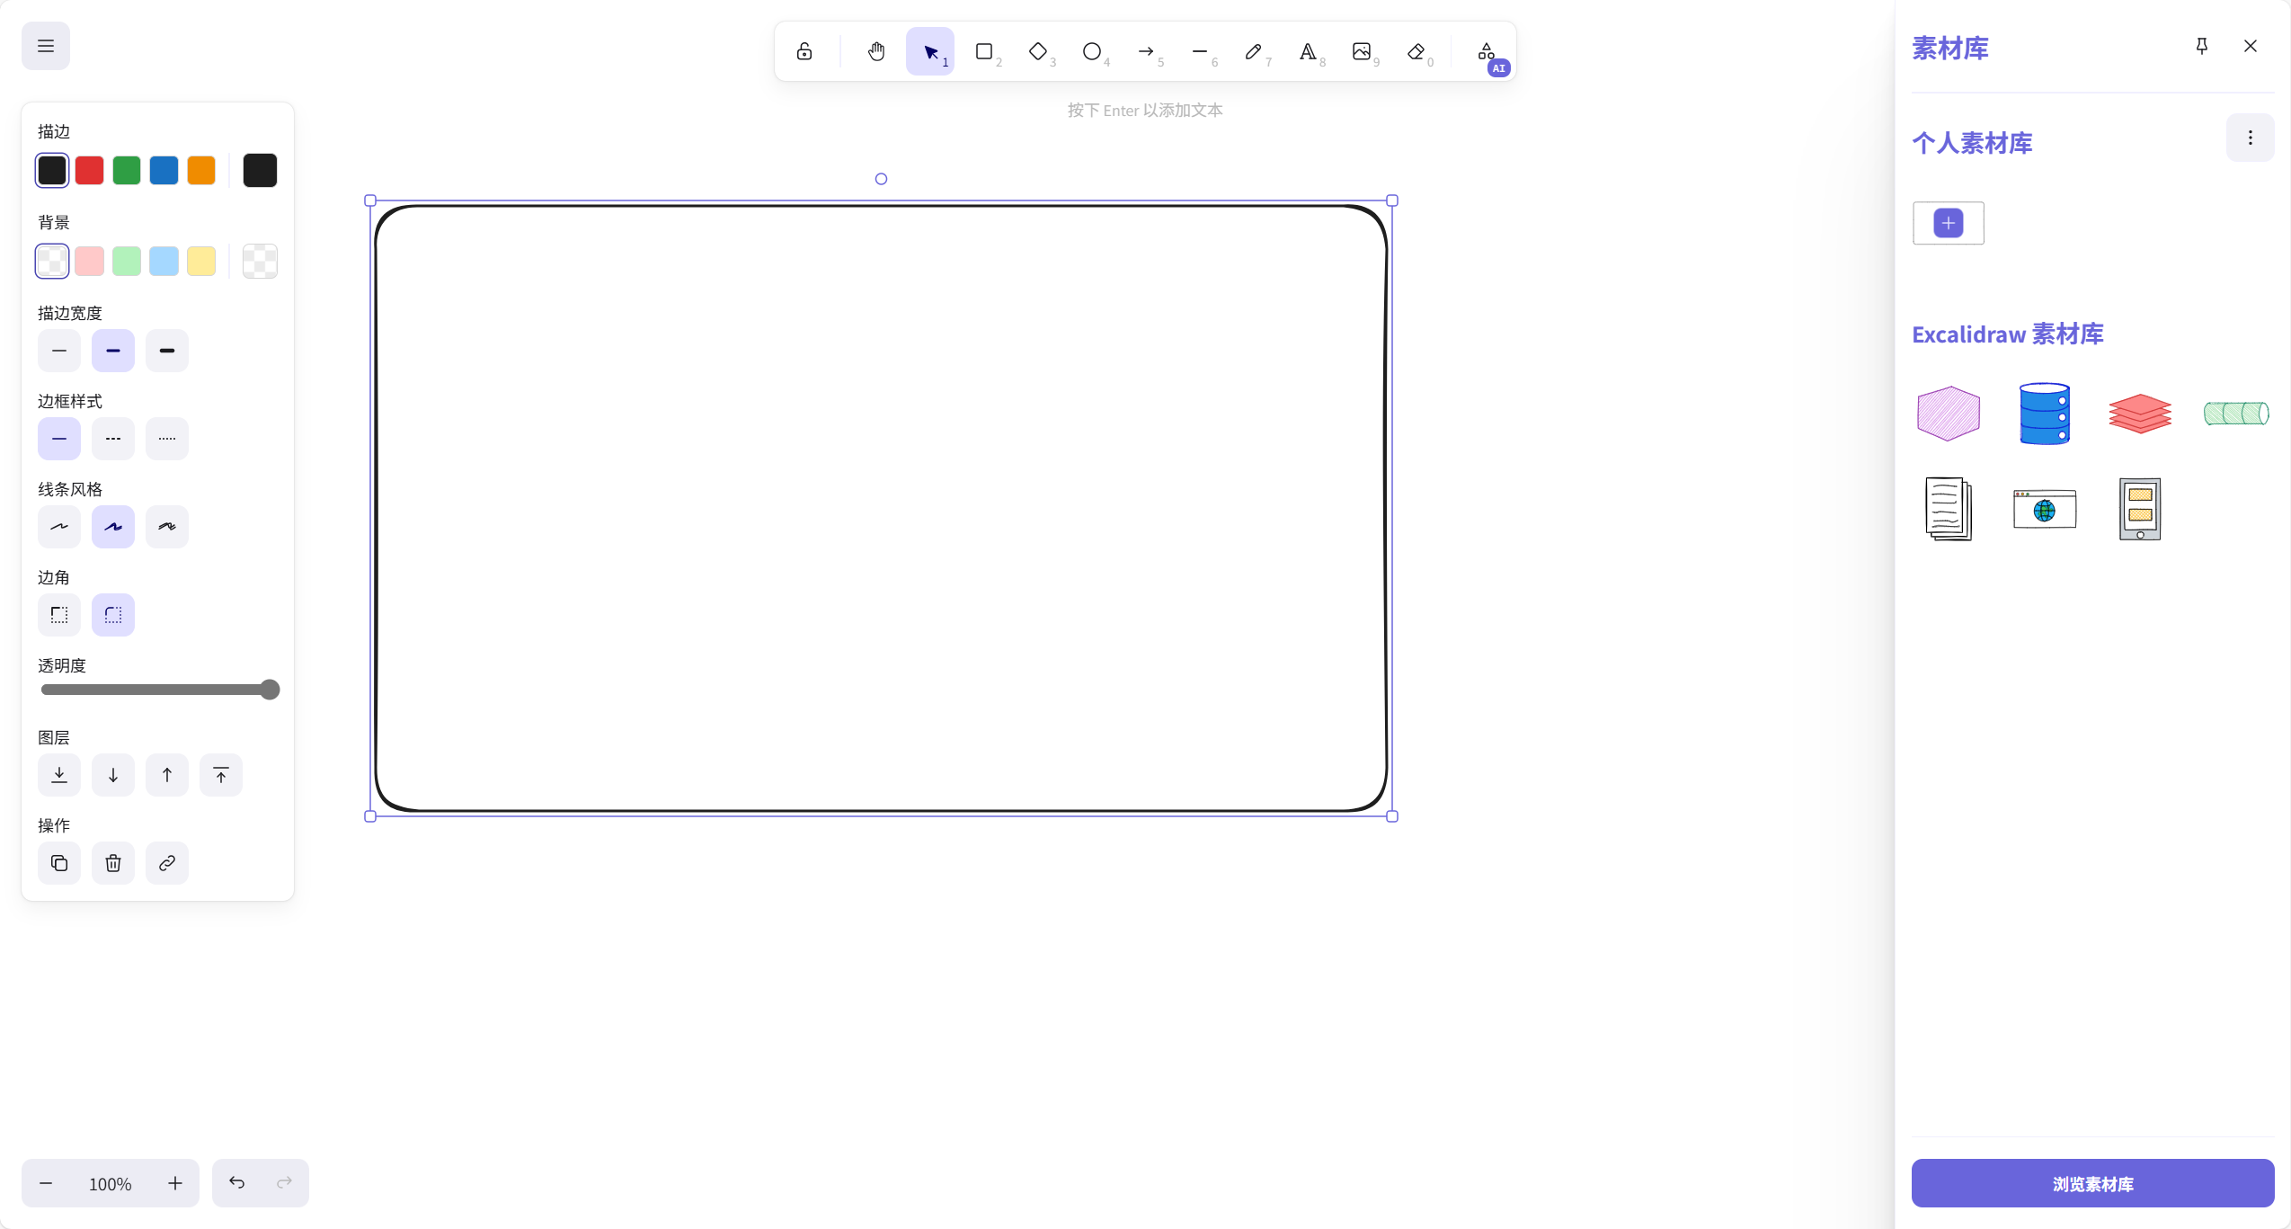Insert the browser globe window library item
Viewport: 2291px width, 1229px height.
tap(2045, 509)
